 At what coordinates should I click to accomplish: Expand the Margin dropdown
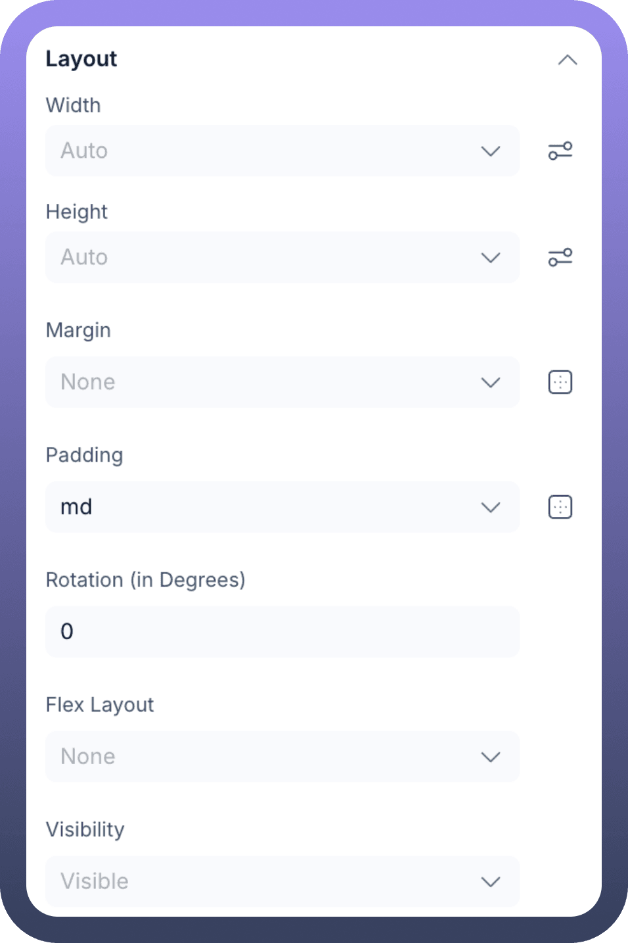pos(282,382)
